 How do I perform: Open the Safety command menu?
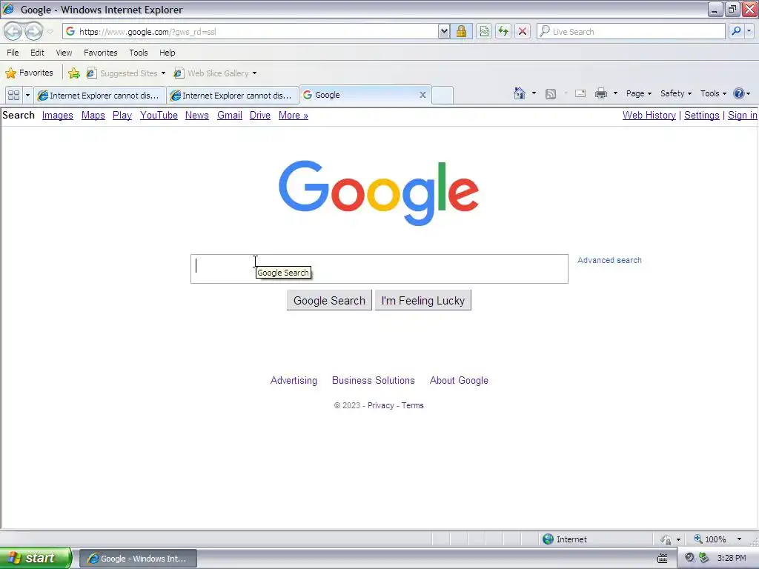coord(676,93)
